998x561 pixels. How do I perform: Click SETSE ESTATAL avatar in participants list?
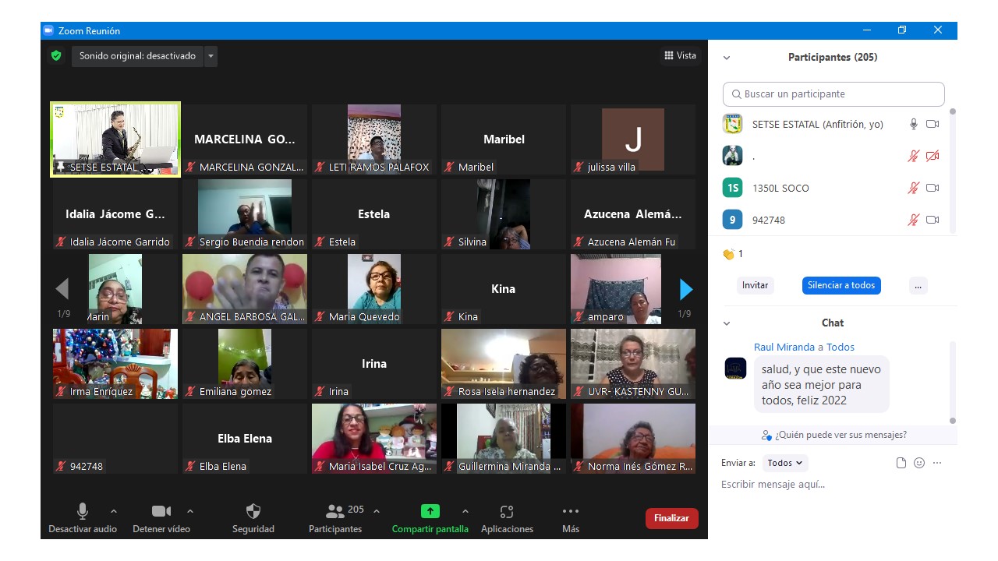(x=732, y=124)
